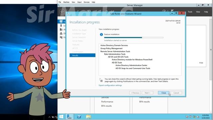Select the Dashboard icon in Server Manager sidebar
This screenshot has height=120, width=213.
(61, 22)
